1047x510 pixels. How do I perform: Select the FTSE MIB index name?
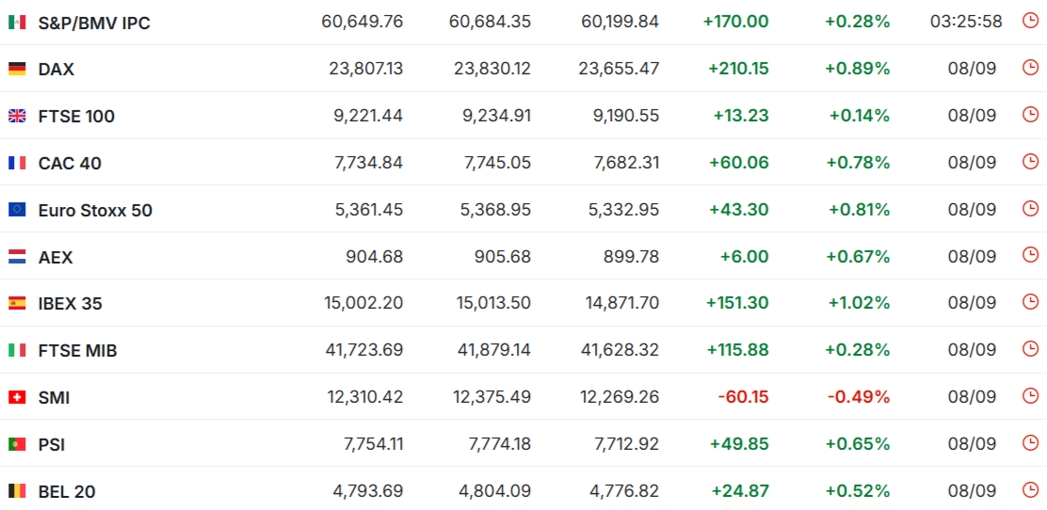click(x=77, y=351)
